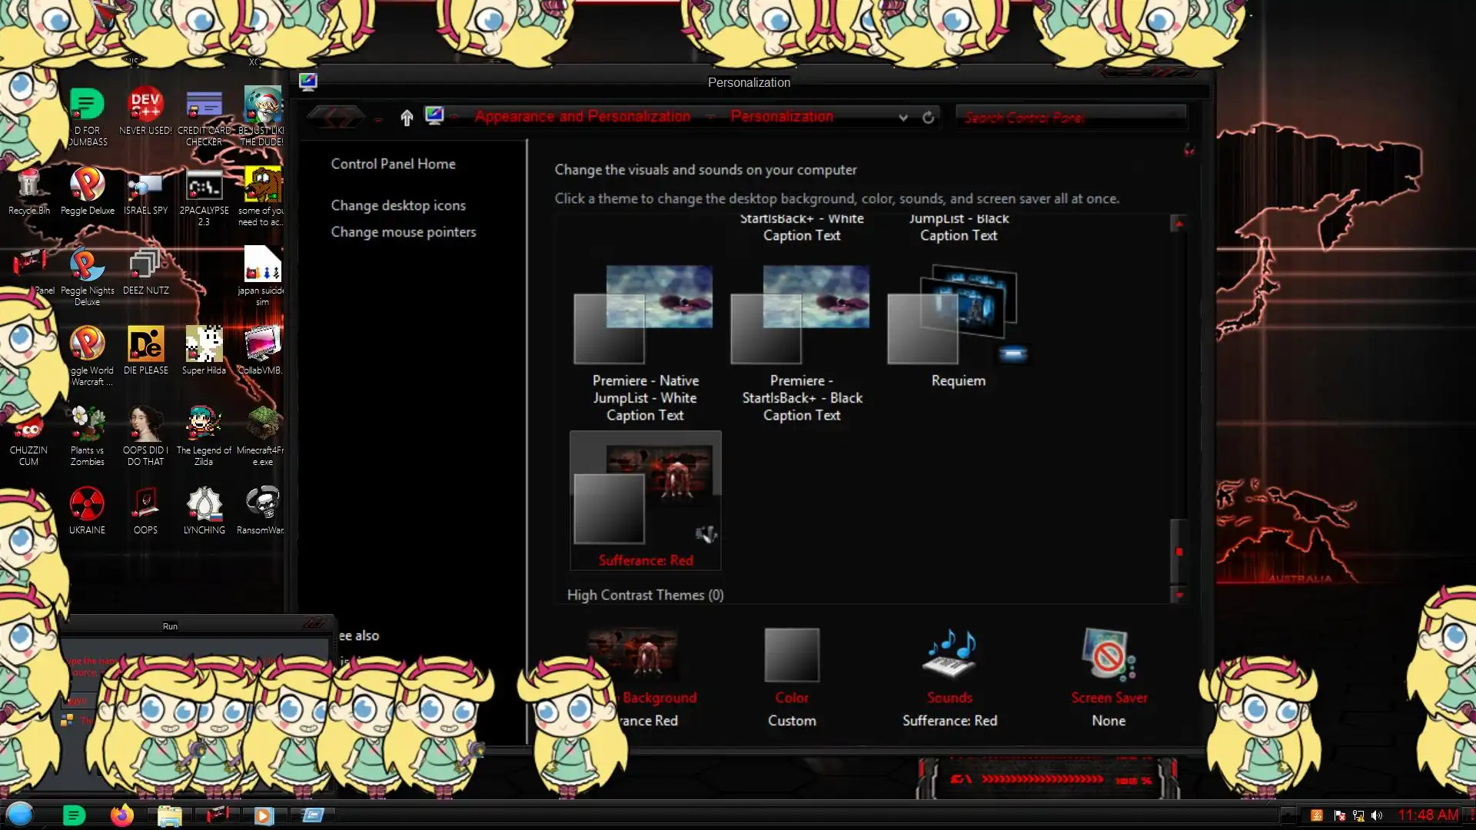
Task: Open Appearance and Personalization breadcrumb
Action: (x=582, y=117)
